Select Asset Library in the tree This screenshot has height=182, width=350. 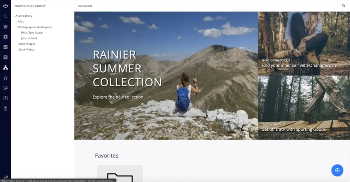(24, 16)
